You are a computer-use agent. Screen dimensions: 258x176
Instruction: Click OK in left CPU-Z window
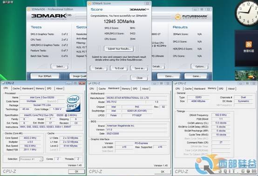coord(76,171)
